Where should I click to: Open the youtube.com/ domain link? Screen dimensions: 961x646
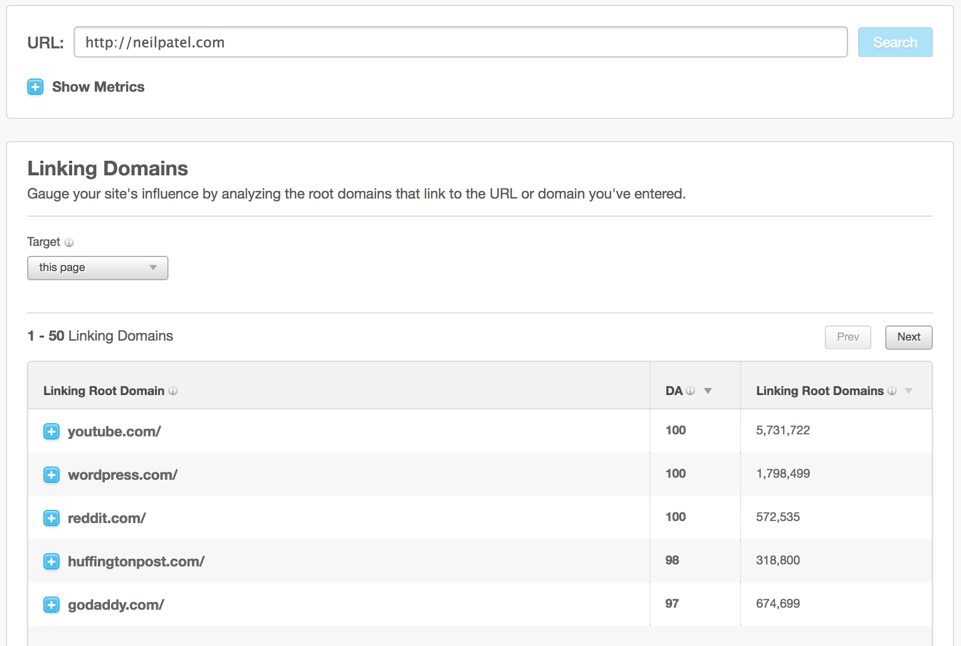click(x=114, y=432)
